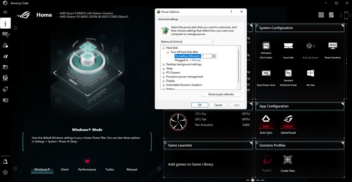Click the Plugged in 1 Minute link

195,60
